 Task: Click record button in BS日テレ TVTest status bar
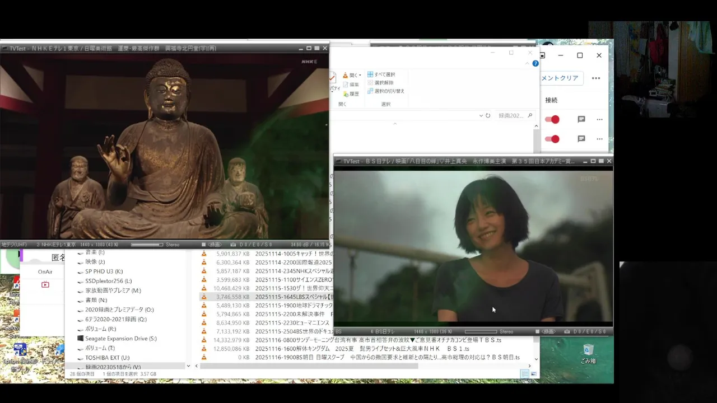pyautogui.click(x=546, y=331)
